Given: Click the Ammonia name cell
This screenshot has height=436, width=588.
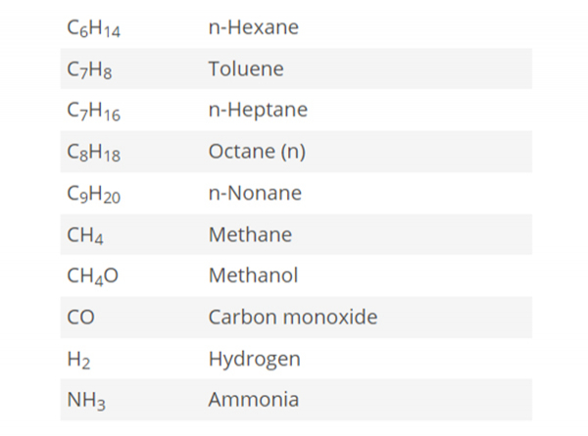Looking at the screenshot, I should [253, 400].
